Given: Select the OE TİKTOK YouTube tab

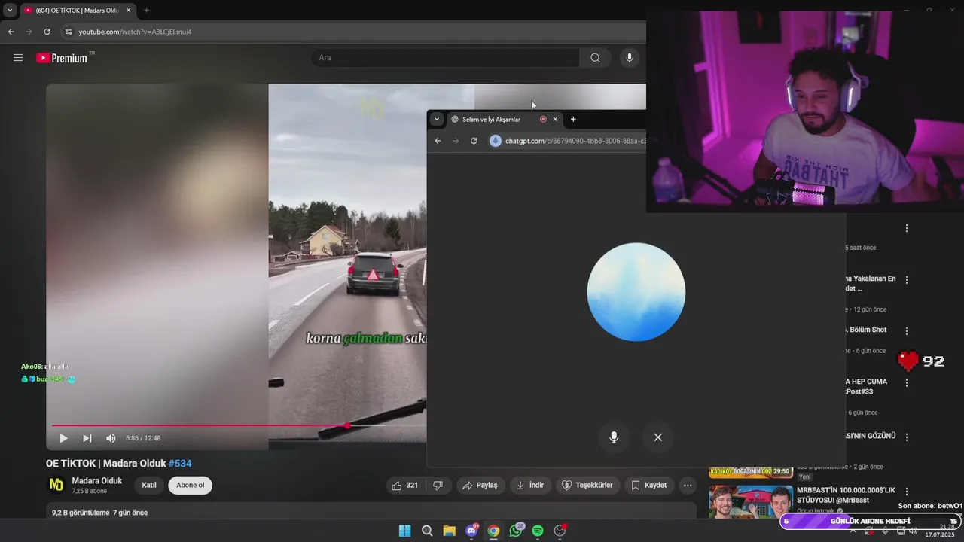Looking at the screenshot, I should pyautogui.click(x=76, y=11).
